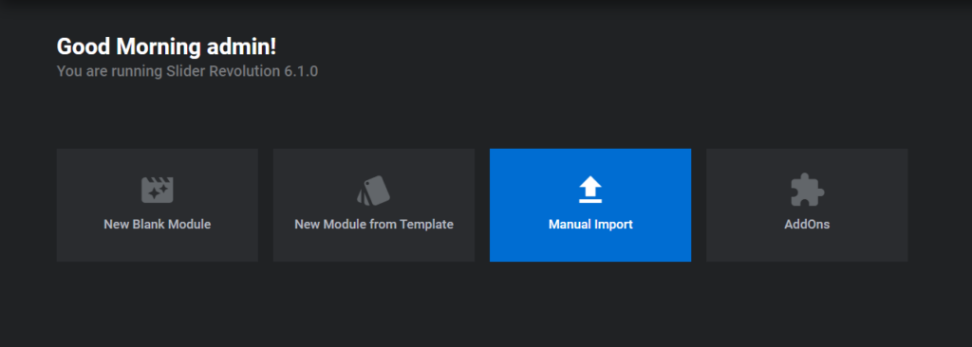The width and height of the screenshot is (972, 347).
Task: Click the version number 6.1.0
Action: (x=301, y=71)
